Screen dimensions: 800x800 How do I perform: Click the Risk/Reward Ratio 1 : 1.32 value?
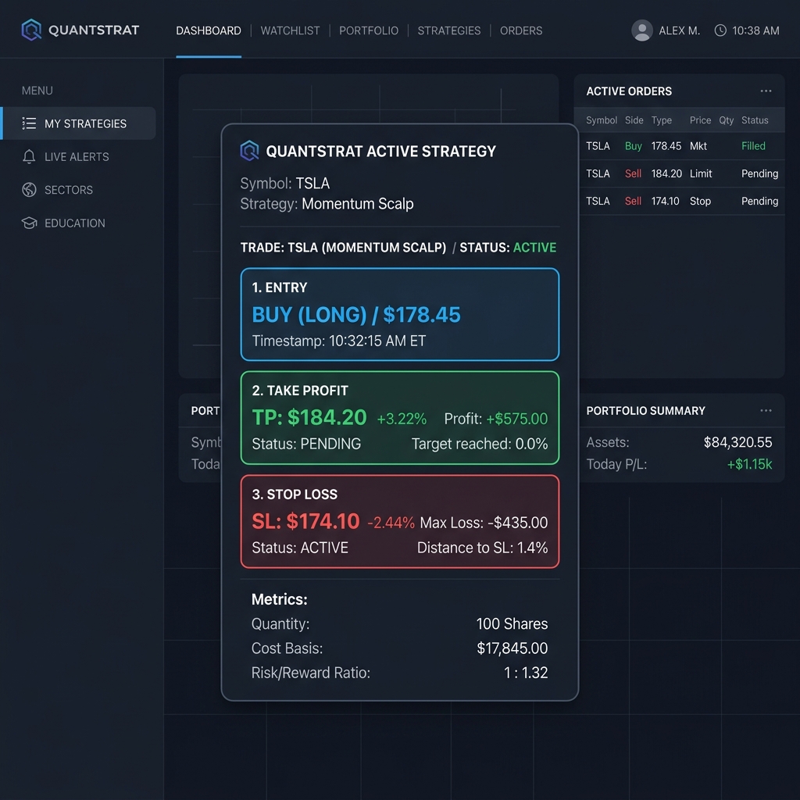tap(526, 673)
